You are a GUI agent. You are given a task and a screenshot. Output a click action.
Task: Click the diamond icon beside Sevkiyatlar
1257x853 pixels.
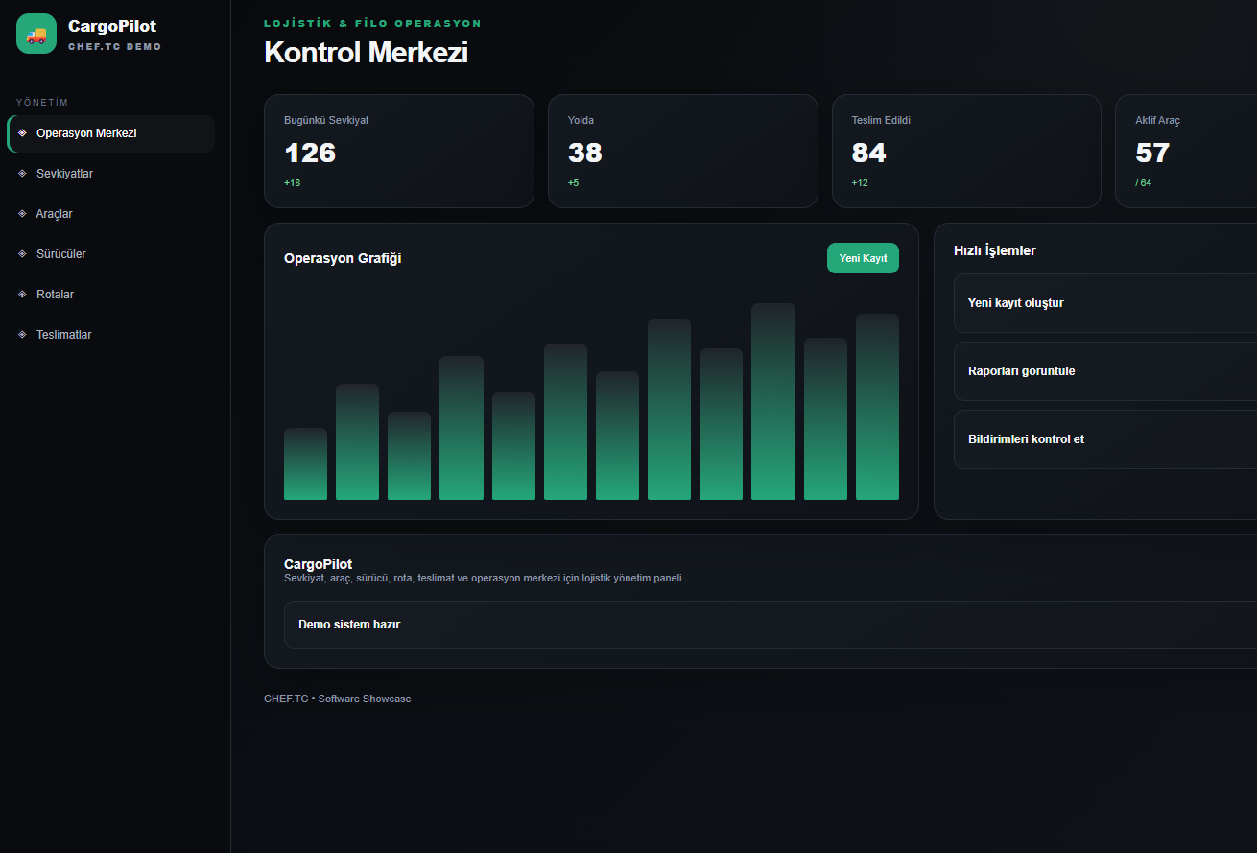(22, 174)
